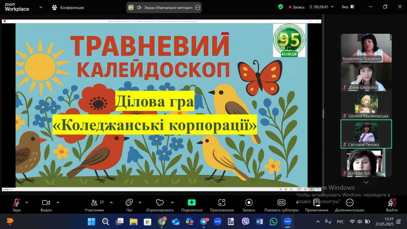Select Євгенія Малиновська participant tile

pyautogui.click(x=366, y=105)
